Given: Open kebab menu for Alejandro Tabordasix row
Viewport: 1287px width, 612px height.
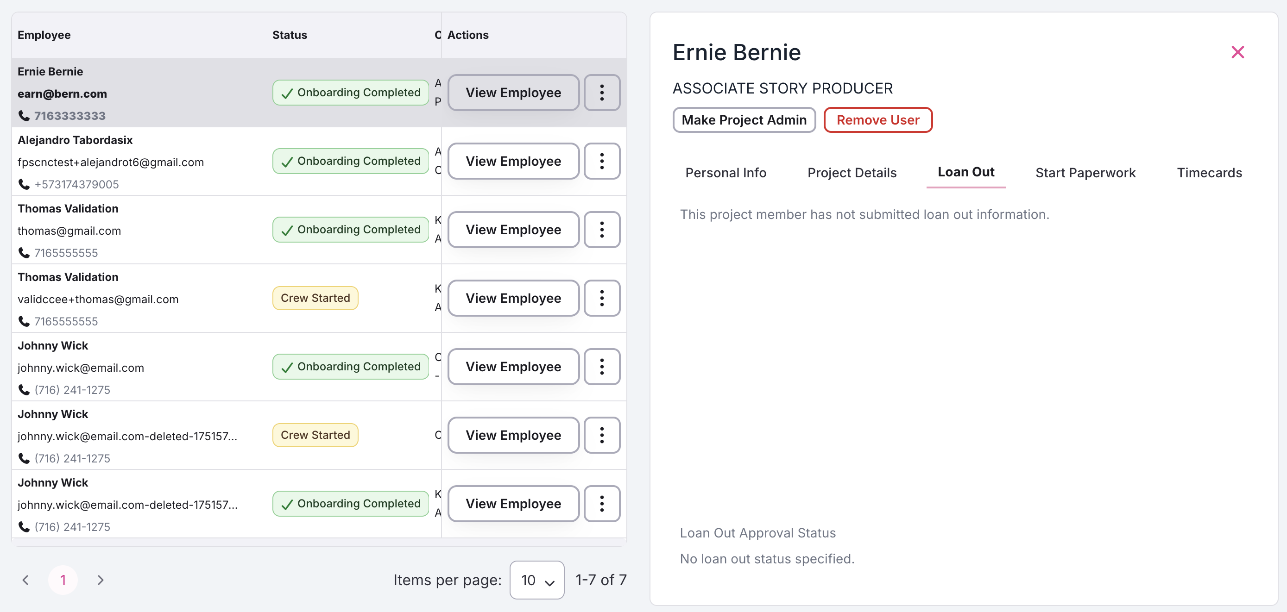Looking at the screenshot, I should [601, 161].
